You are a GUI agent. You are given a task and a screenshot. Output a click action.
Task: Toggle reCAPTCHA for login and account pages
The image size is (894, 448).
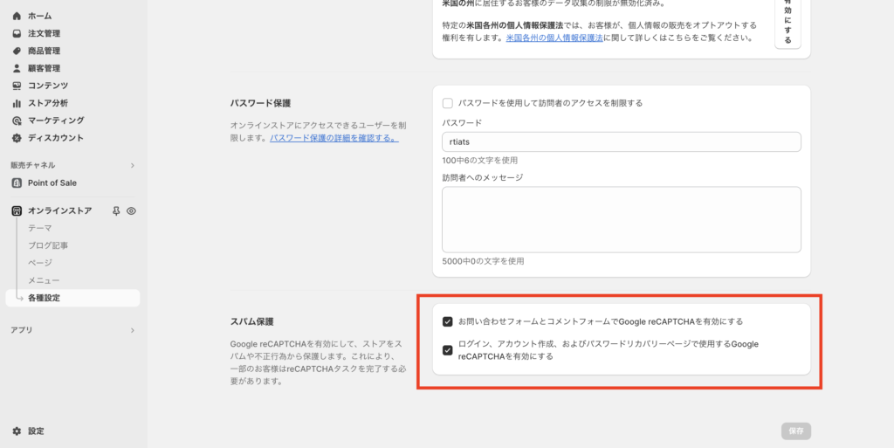(448, 350)
